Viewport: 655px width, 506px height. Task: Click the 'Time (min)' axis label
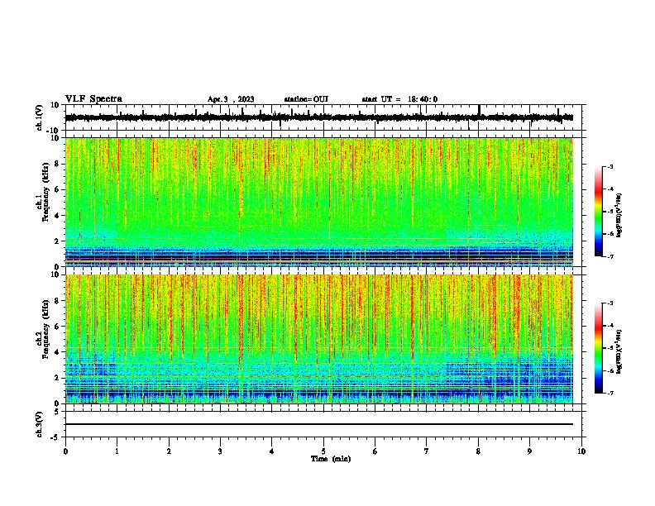(x=331, y=459)
